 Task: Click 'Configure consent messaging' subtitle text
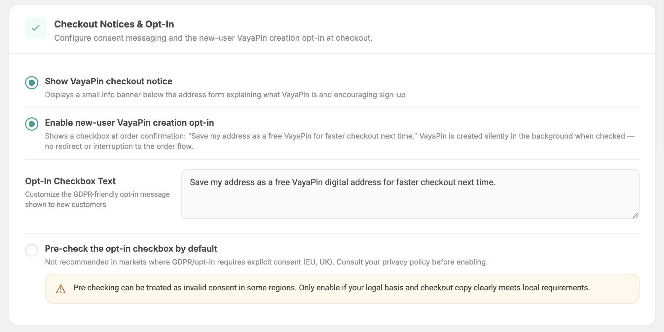[213, 38]
